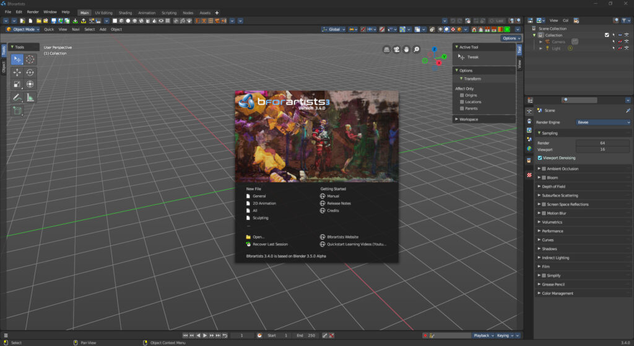Switch to Shading workspace tab
The image size is (634, 346).
pos(125,13)
